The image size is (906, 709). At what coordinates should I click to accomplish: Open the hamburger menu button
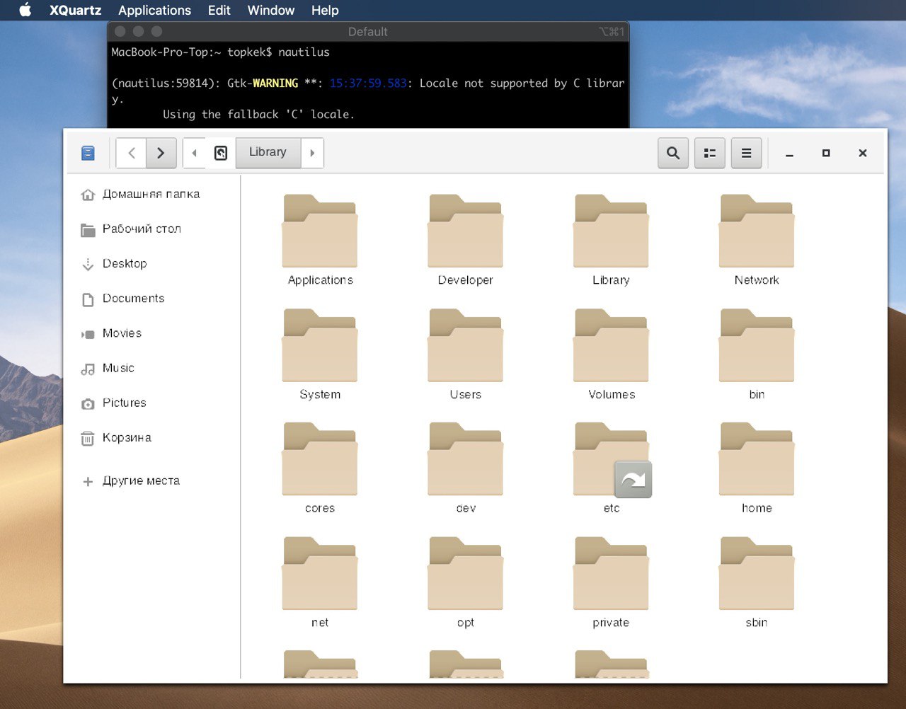point(746,153)
